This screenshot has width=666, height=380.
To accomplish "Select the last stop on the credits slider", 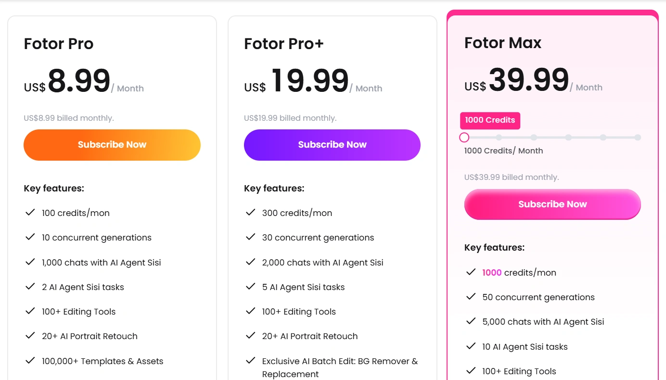I will (x=638, y=138).
